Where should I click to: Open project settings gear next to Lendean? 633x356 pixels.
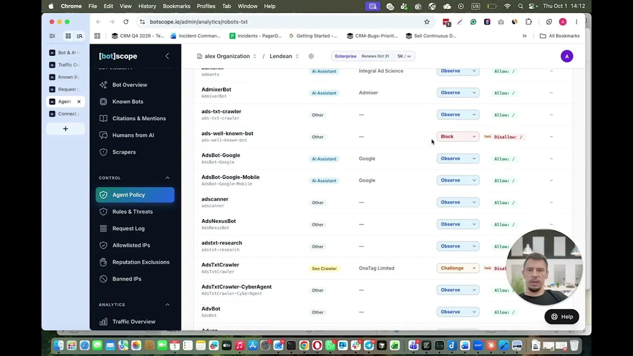tap(311, 56)
